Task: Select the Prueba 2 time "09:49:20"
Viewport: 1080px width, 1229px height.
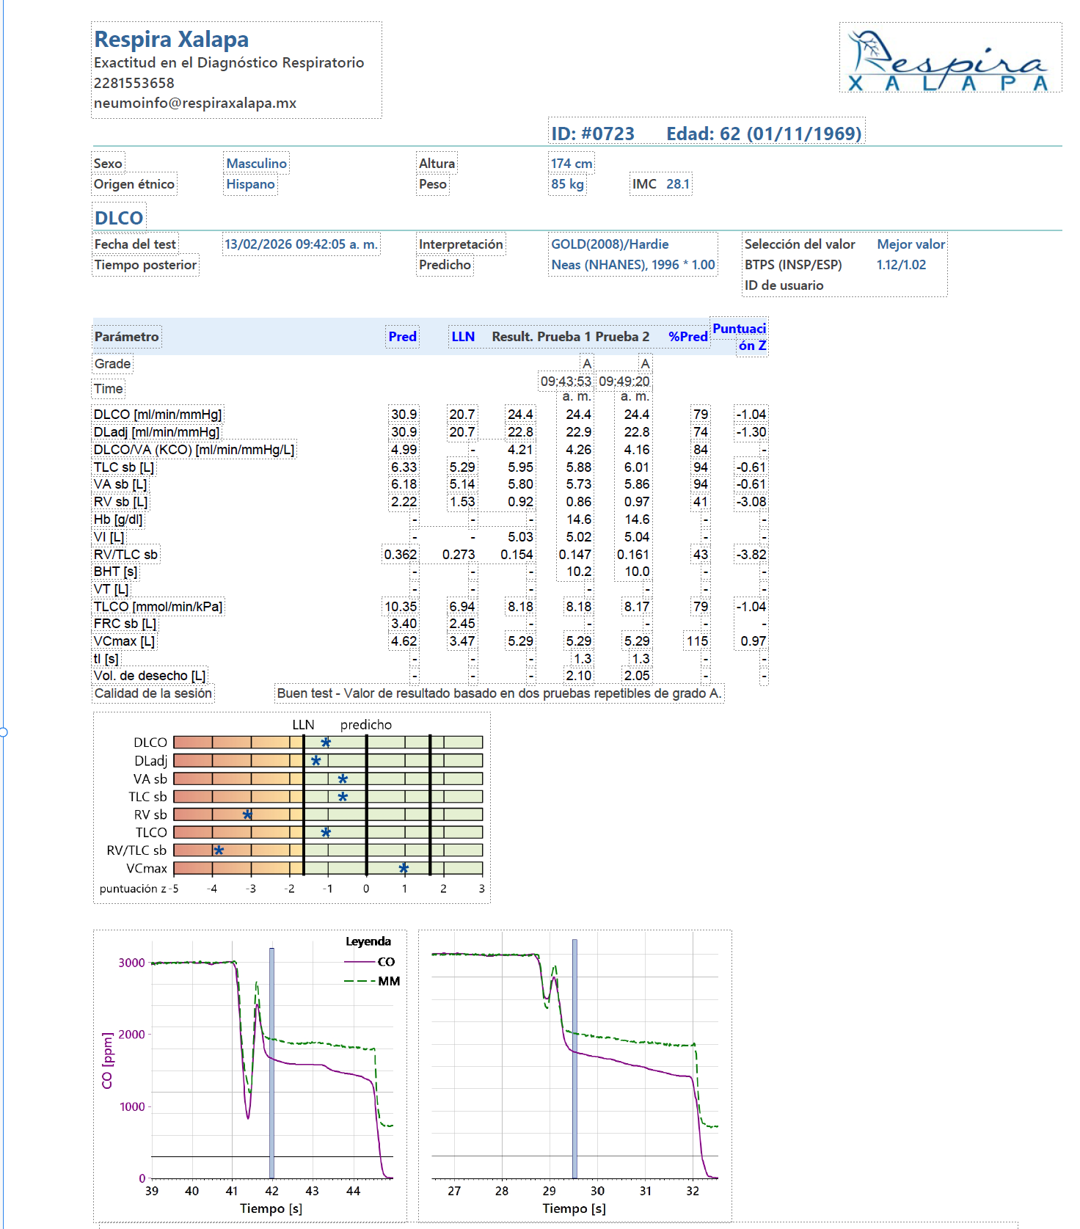Action: (x=624, y=382)
